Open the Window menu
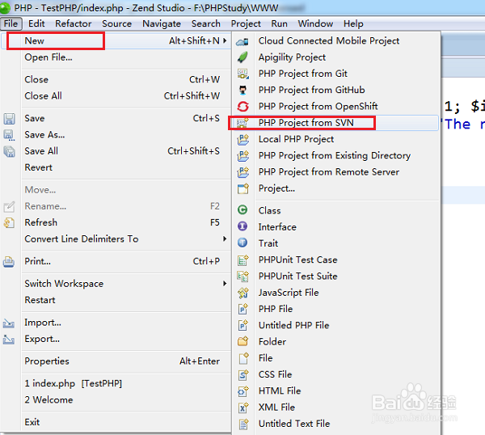The width and height of the screenshot is (485, 435). [x=315, y=23]
